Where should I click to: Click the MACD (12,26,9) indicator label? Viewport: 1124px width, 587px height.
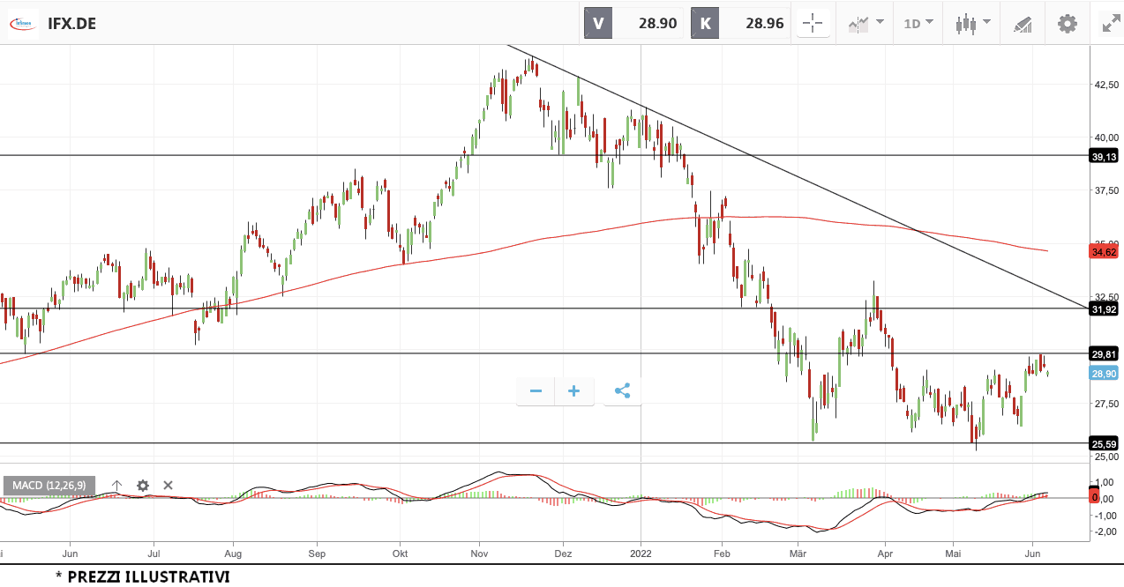tap(49, 485)
